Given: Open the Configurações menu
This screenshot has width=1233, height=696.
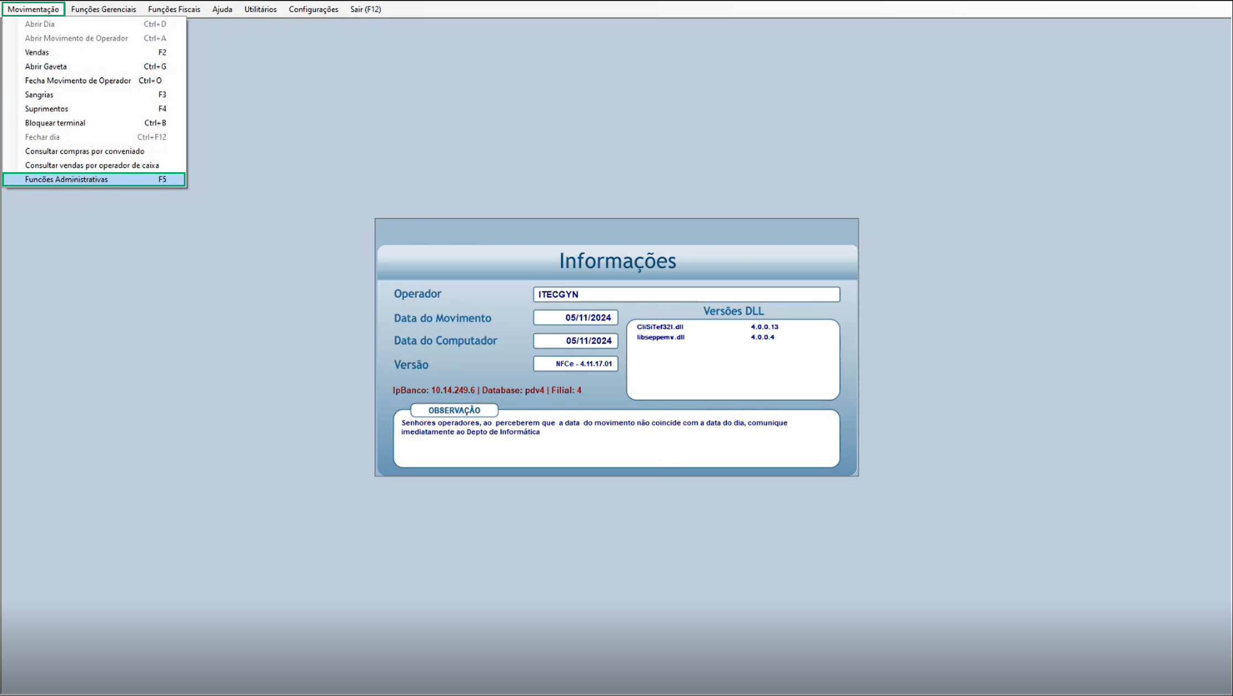Looking at the screenshot, I should click(x=313, y=9).
